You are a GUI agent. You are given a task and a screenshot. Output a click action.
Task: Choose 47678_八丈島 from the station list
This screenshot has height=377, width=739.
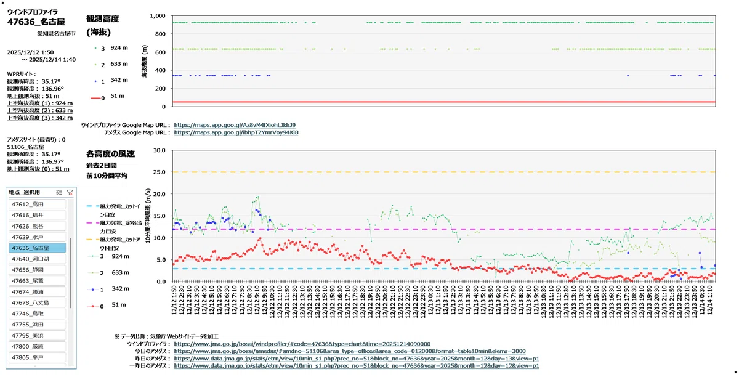pos(37,302)
